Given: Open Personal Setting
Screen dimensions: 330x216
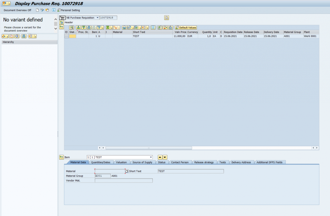Looking at the screenshot, I should point(69,10).
